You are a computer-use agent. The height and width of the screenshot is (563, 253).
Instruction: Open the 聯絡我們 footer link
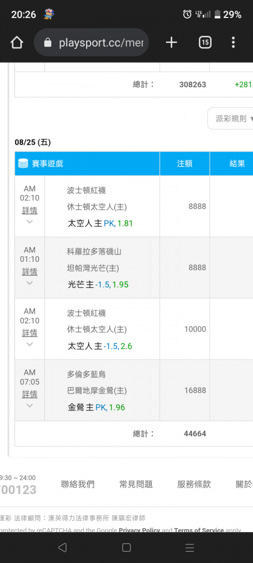click(x=78, y=484)
